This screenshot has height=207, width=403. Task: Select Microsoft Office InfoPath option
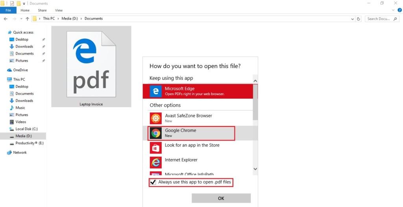click(x=198, y=173)
